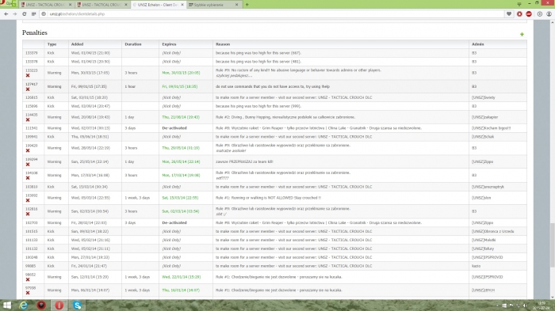The height and width of the screenshot is (311, 555).
Task: Switch to UNSZ Echelon - Client tab
Action: [159, 5]
